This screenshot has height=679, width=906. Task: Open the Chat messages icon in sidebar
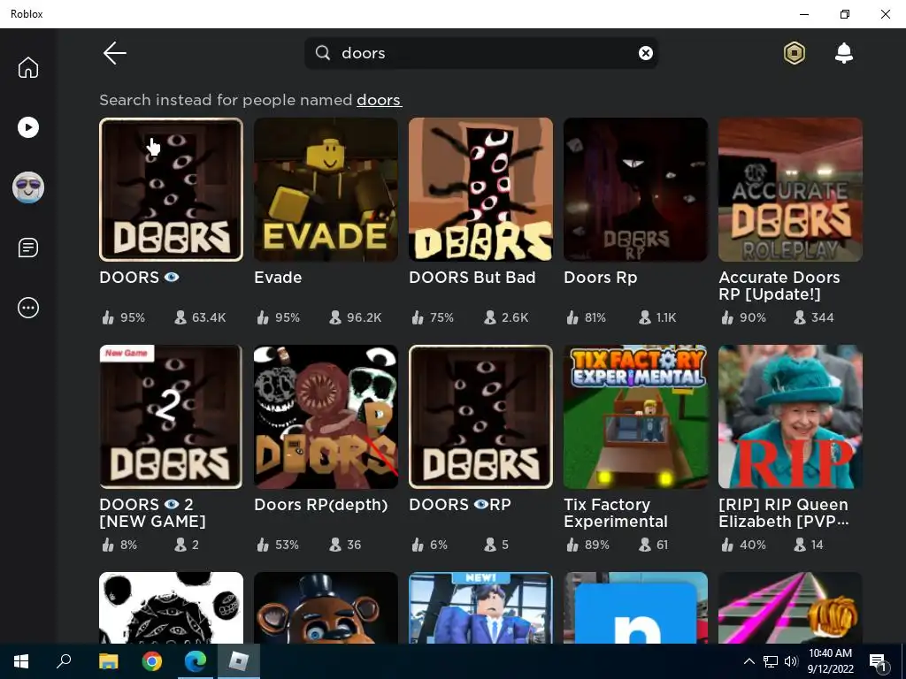27,248
